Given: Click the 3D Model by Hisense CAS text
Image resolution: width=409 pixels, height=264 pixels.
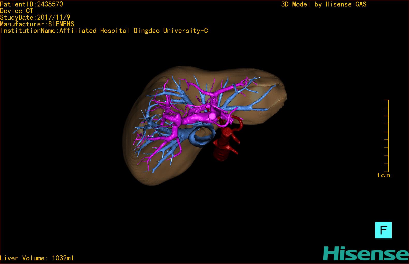Looking at the screenshot, I should pyautogui.click(x=324, y=4).
